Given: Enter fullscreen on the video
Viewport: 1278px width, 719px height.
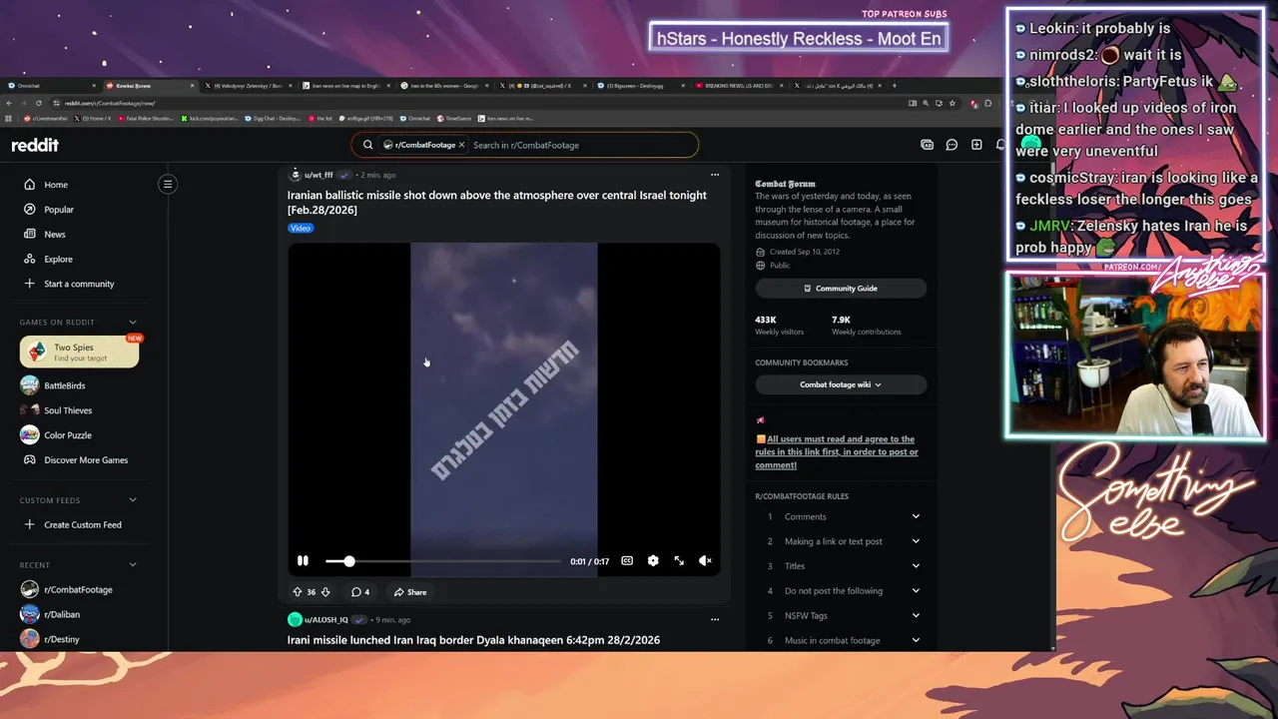Looking at the screenshot, I should [x=679, y=561].
